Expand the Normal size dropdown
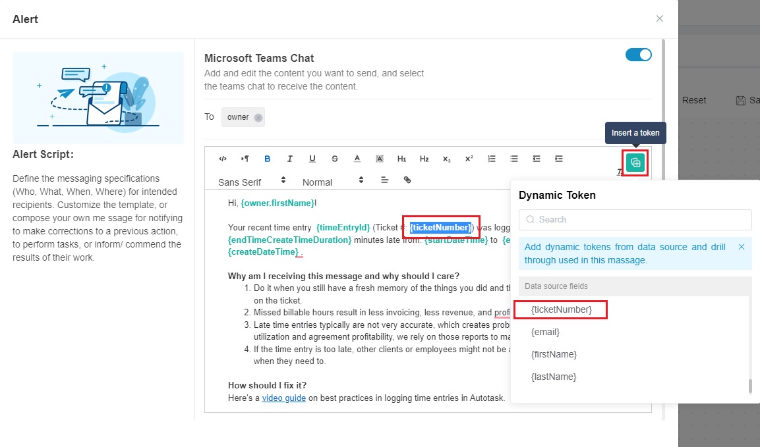This screenshot has width=760, height=447. click(333, 181)
